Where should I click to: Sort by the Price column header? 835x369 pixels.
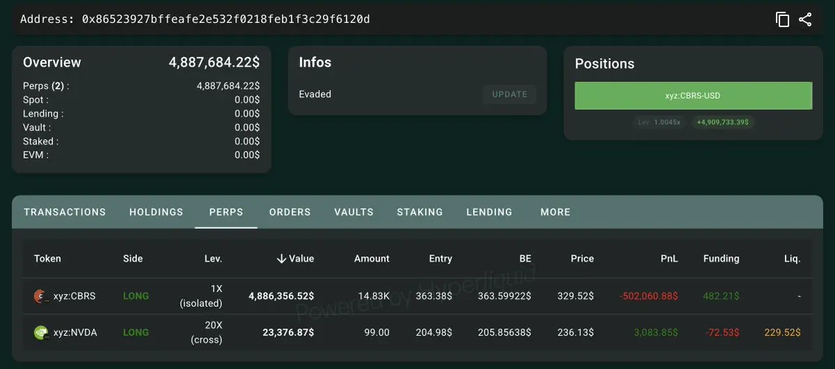582,259
